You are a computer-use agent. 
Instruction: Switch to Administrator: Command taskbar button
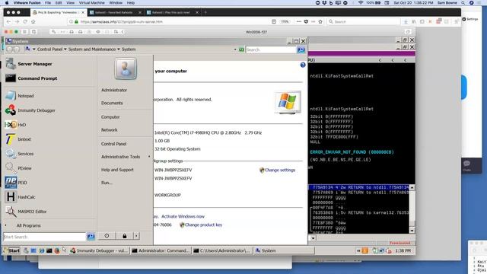pos(161,250)
